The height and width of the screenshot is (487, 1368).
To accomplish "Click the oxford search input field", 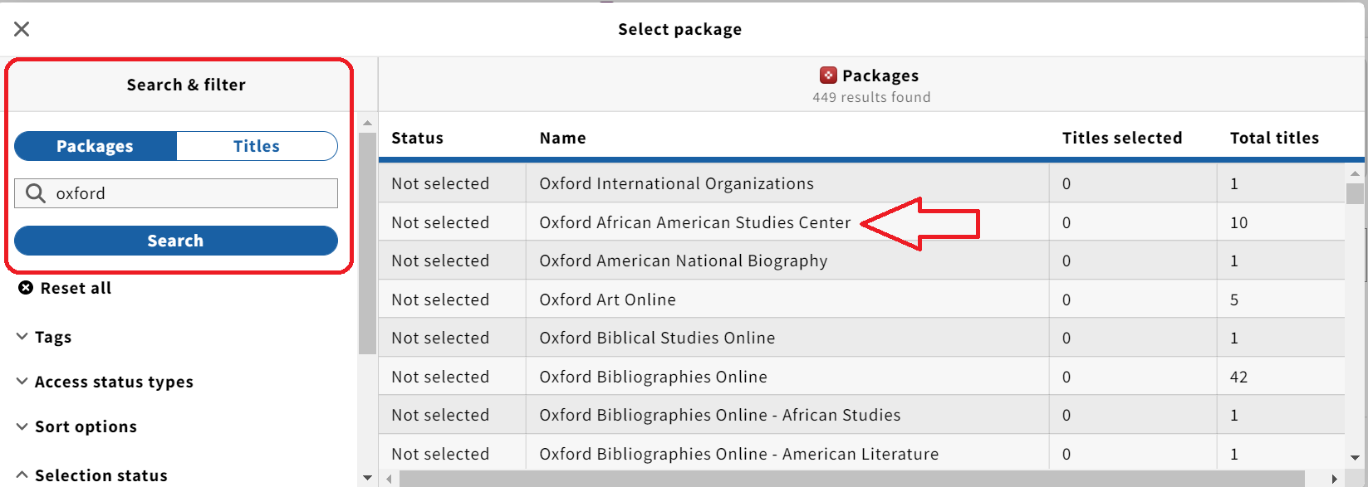I will 176,193.
